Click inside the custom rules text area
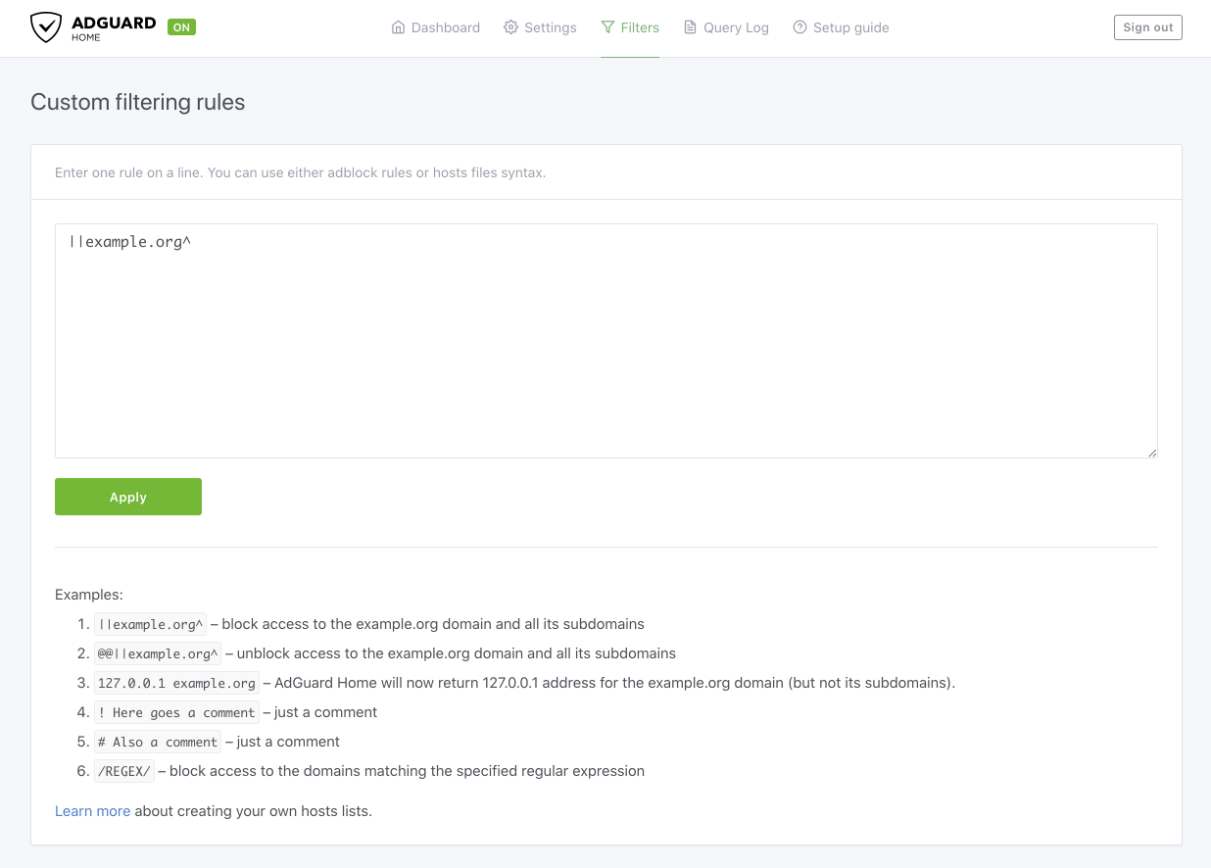This screenshot has height=868, width=1211. pos(605,343)
